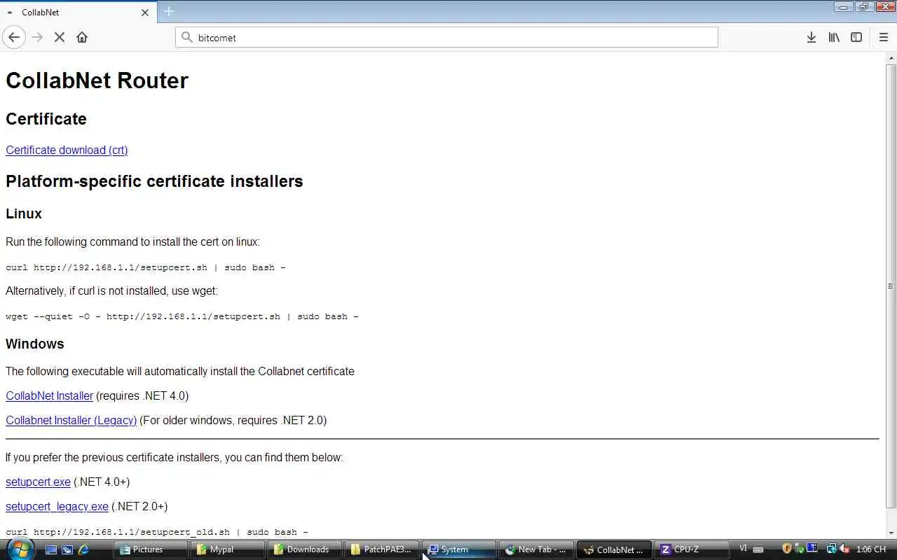This screenshot has width=897, height=560.
Task: Open a new tab with plus button
Action: pyautogui.click(x=169, y=11)
